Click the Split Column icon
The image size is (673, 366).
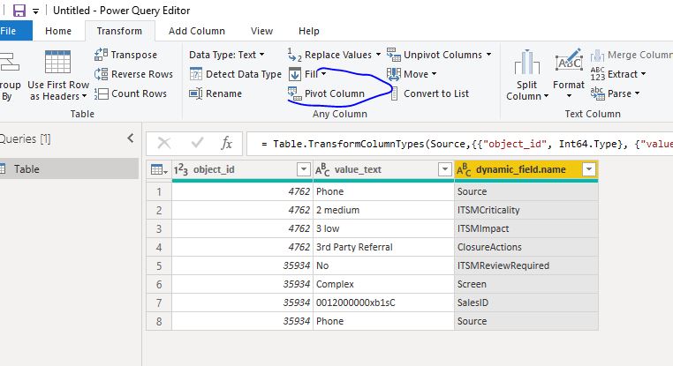[526, 62]
